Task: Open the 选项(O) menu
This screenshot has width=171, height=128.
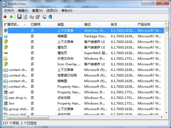Action: pyautogui.click(x=52, y=11)
